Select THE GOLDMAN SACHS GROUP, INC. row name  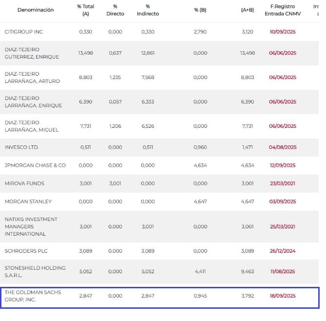[x=33, y=296]
